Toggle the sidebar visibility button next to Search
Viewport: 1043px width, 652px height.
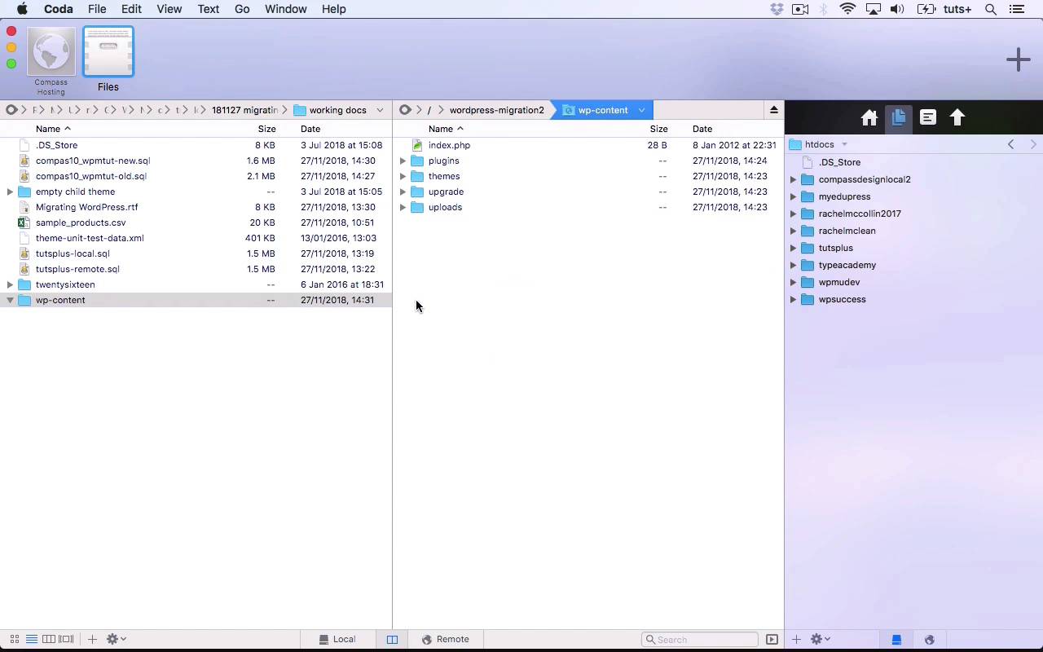pos(772,639)
